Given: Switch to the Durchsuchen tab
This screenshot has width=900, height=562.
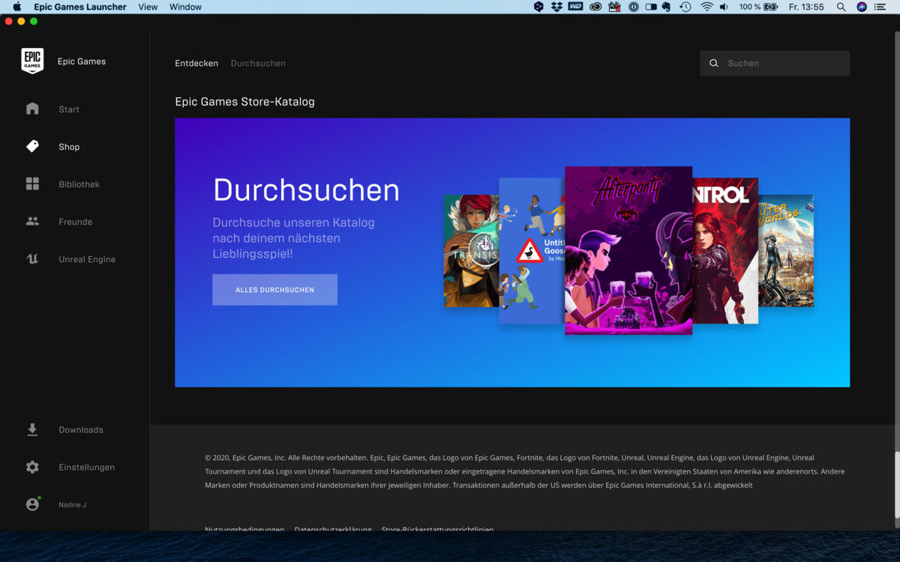Looking at the screenshot, I should click(x=258, y=63).
